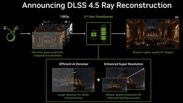Image resolution: width=183 pixels, height=103 pixels.
Task: Click the denoiser before-after dome image
Action: [x=73, y=80]
